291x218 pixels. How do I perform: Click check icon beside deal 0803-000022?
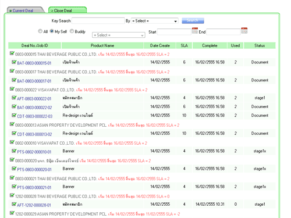click(x=12, y=89)
